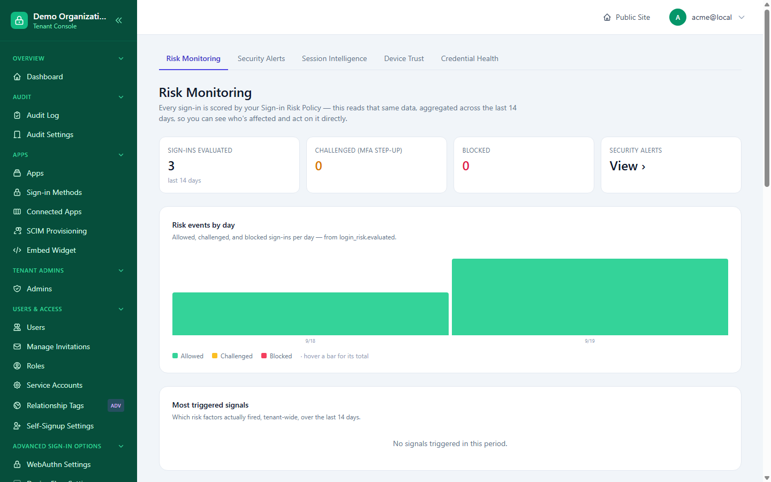The image size is (771, 482).
Task: Click the yellow Challenged legend swatch
Action: [x=215, y=356]
